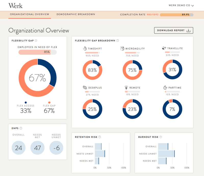Click the PartTime clock icon

165,87
